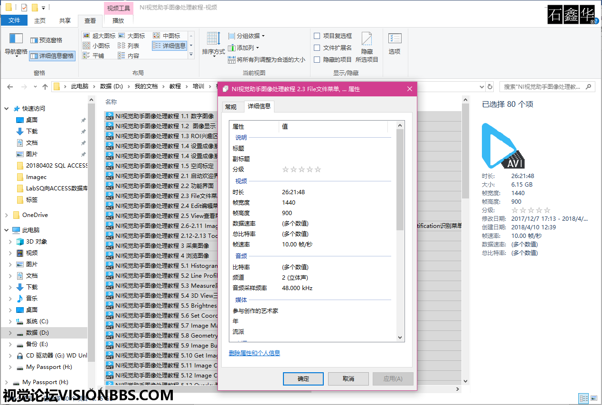Screen dimensions: 602x405
Task: Open the 排序方式 sort by menu
Action: pos(213,44)
